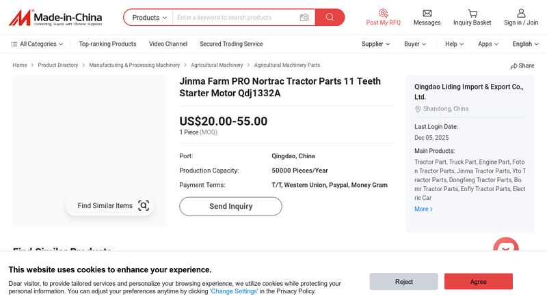Click the Sign in / Join person icon
The height and width of the screenshot is (307, 547).
coord(521,13)
